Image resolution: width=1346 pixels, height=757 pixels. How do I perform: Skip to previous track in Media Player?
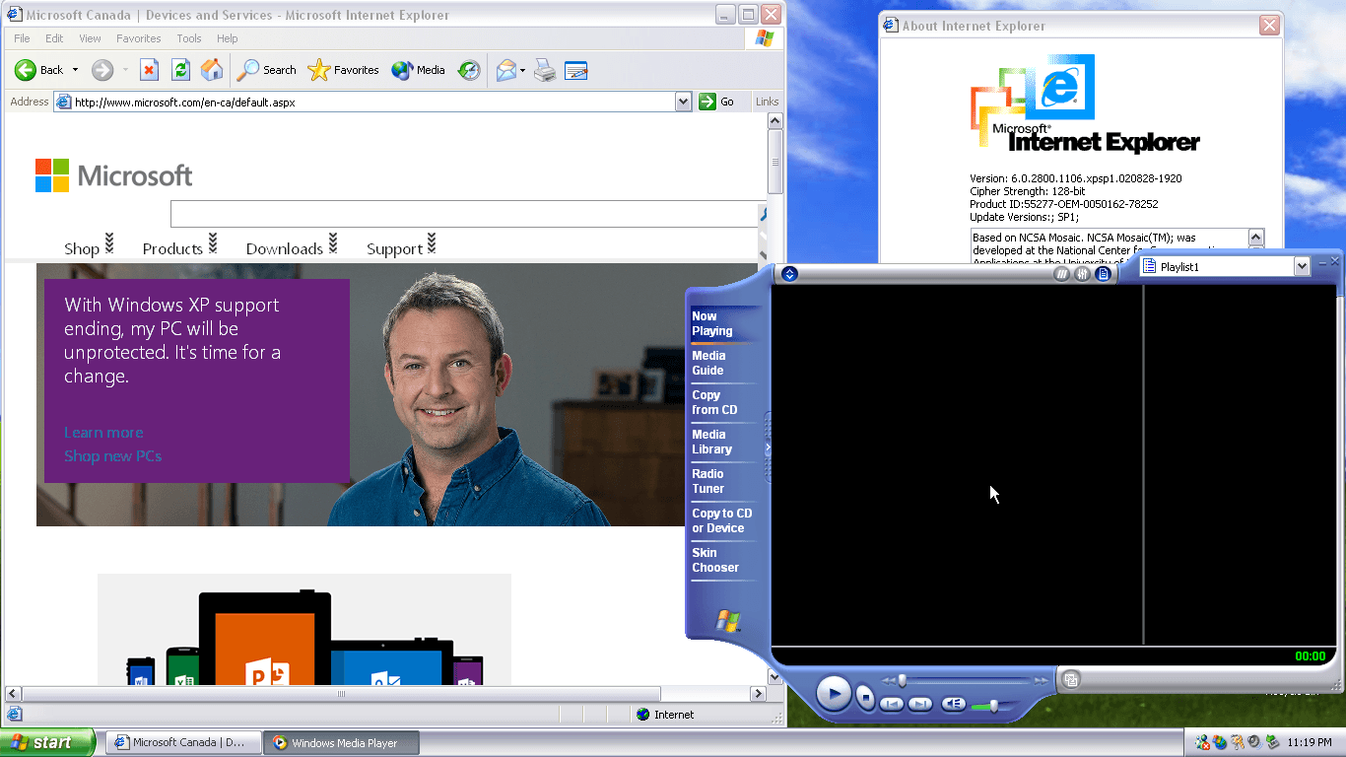(892, 704)
